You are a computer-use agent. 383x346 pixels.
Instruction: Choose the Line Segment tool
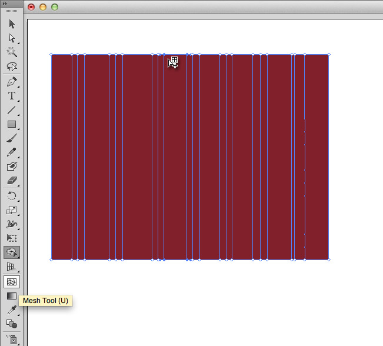point(11,110)
